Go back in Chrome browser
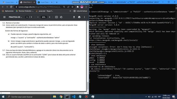Screen dimensions: 177x99 click(x=3, y=7)
